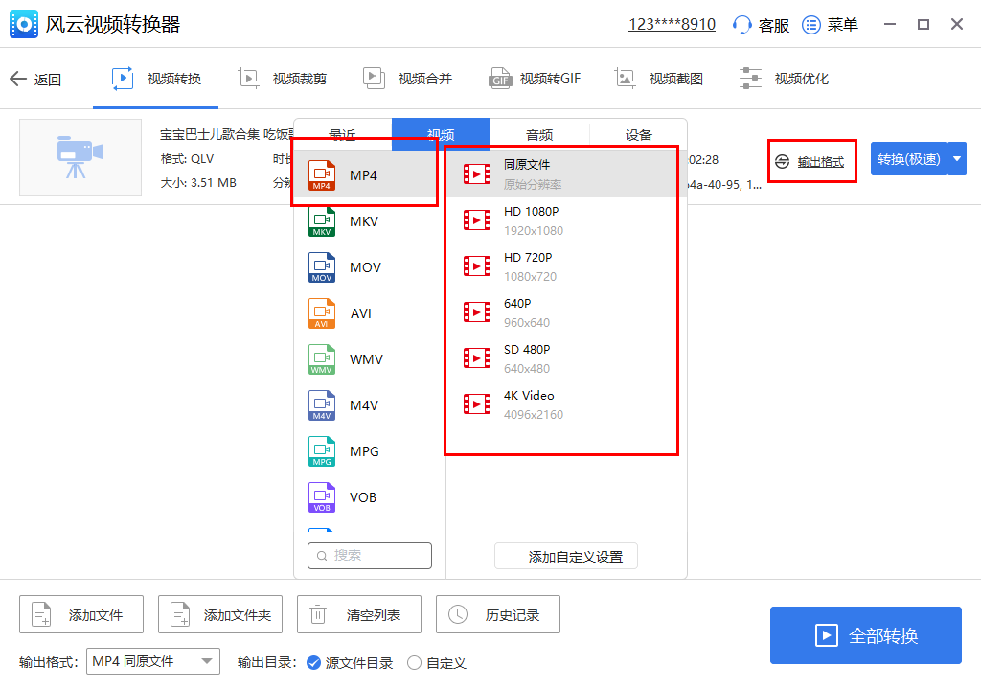The width and height of the screenshot is (981, 690).
Task: Open the 输出格式 dropdown at bottom
Action: tap(152, 661)
